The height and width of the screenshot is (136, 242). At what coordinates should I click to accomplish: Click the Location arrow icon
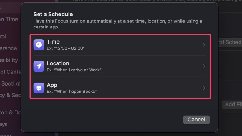(x=39, y=66)
